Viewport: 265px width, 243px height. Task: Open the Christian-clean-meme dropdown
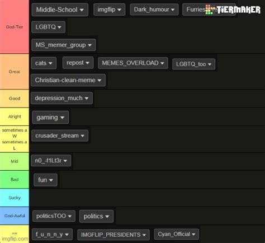click(x=68, y=80)
